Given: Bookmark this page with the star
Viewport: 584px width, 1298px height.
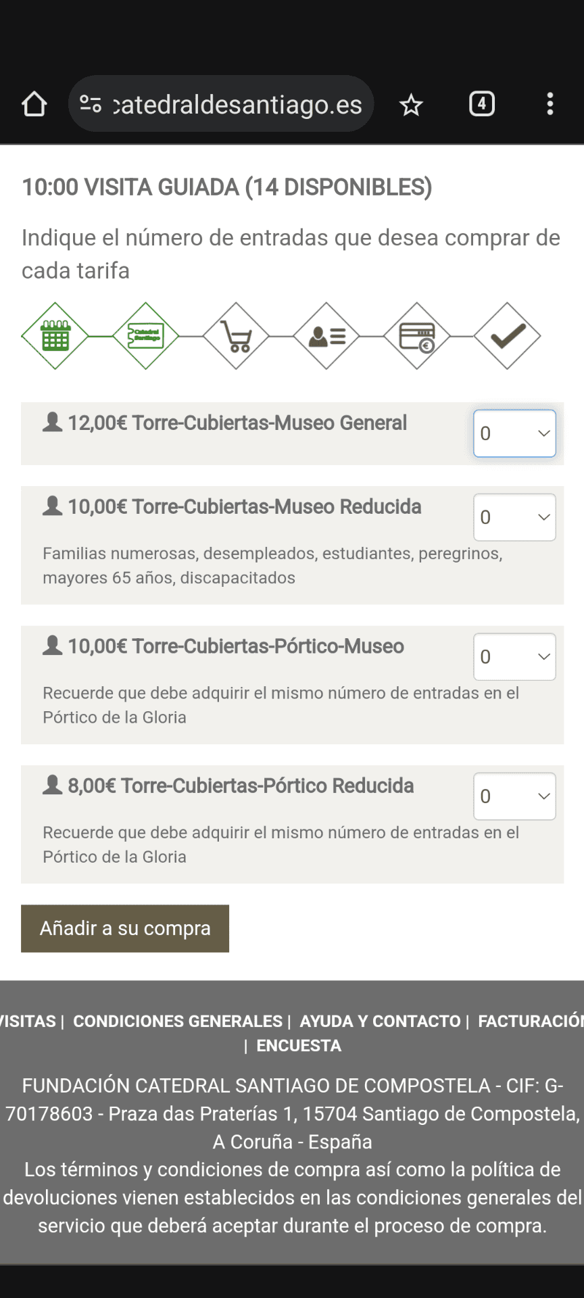Looking at the screenshot, I should tap(411, 105).
